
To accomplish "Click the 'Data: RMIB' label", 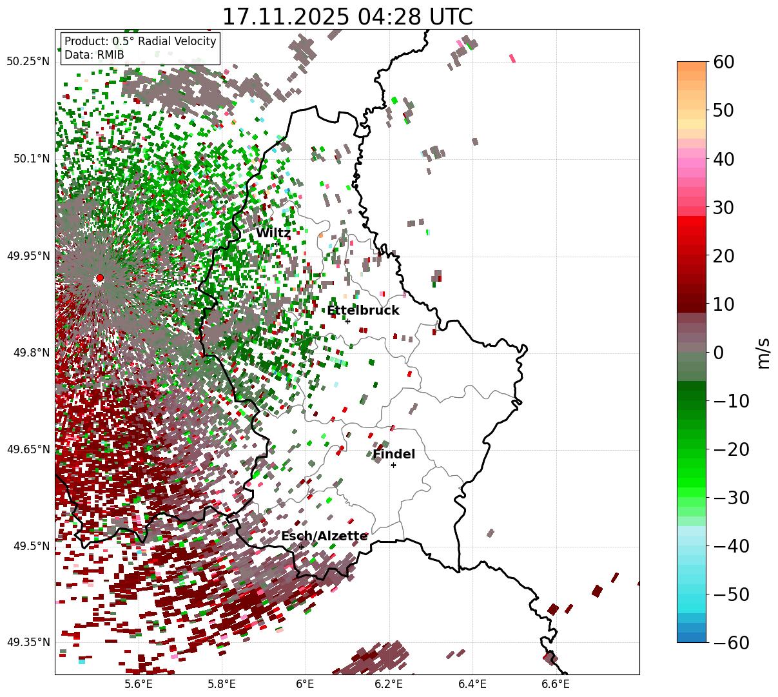I will click(94, 55).
